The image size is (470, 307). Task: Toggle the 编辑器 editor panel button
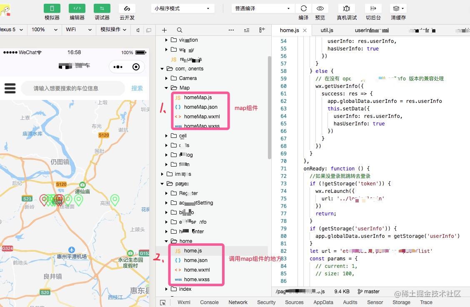77,8
